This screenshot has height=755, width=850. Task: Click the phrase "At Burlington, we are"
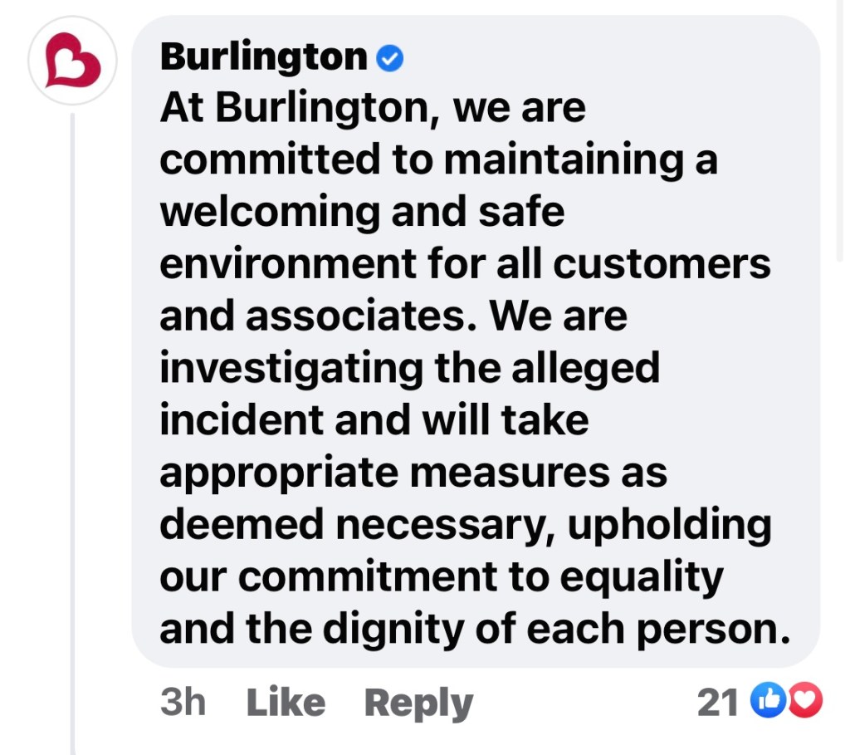pos(373,109)
